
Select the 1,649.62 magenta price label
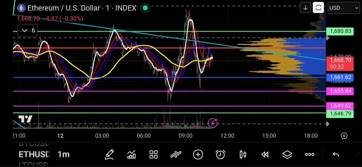point(341,106)
